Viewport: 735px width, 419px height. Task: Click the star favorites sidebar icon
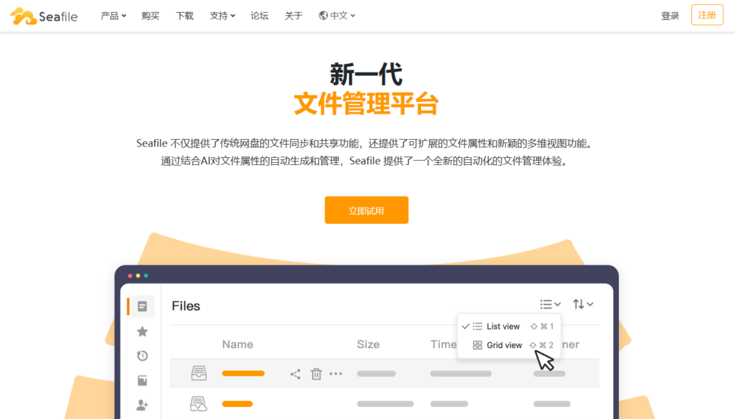point(143,331)
